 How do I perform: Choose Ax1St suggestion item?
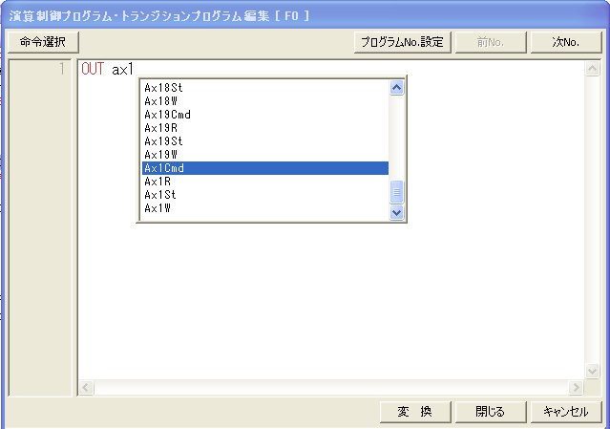[264, 195]
